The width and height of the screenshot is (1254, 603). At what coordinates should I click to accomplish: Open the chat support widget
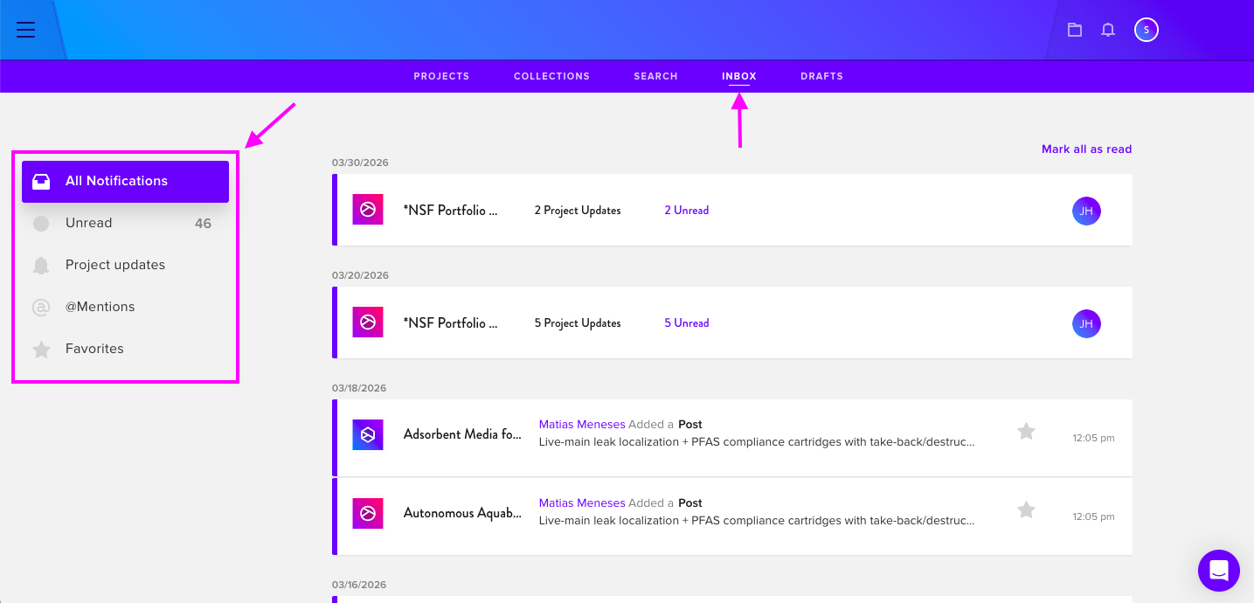1219,571
